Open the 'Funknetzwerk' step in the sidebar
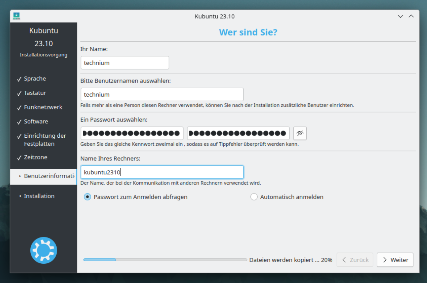Viewport: 427px width, 283px height. tap(43, 107)
